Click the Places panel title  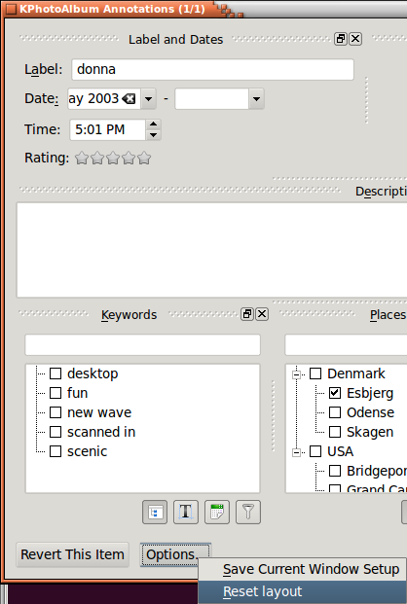[x=388, y=315]
